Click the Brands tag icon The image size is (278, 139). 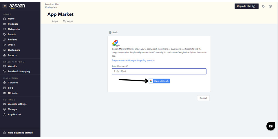(5, 34)
